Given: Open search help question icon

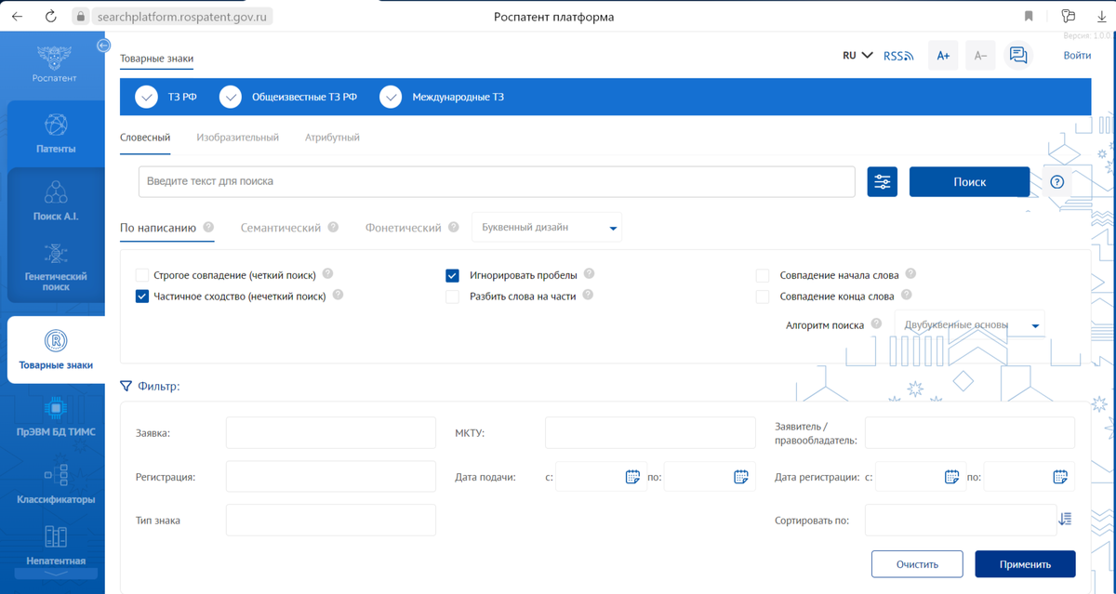Looking at the screenshot, I should coord(1056,182).
